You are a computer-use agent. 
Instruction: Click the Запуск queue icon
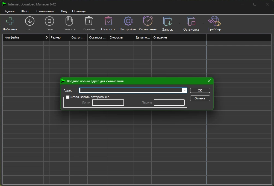[x=167, y=21]
